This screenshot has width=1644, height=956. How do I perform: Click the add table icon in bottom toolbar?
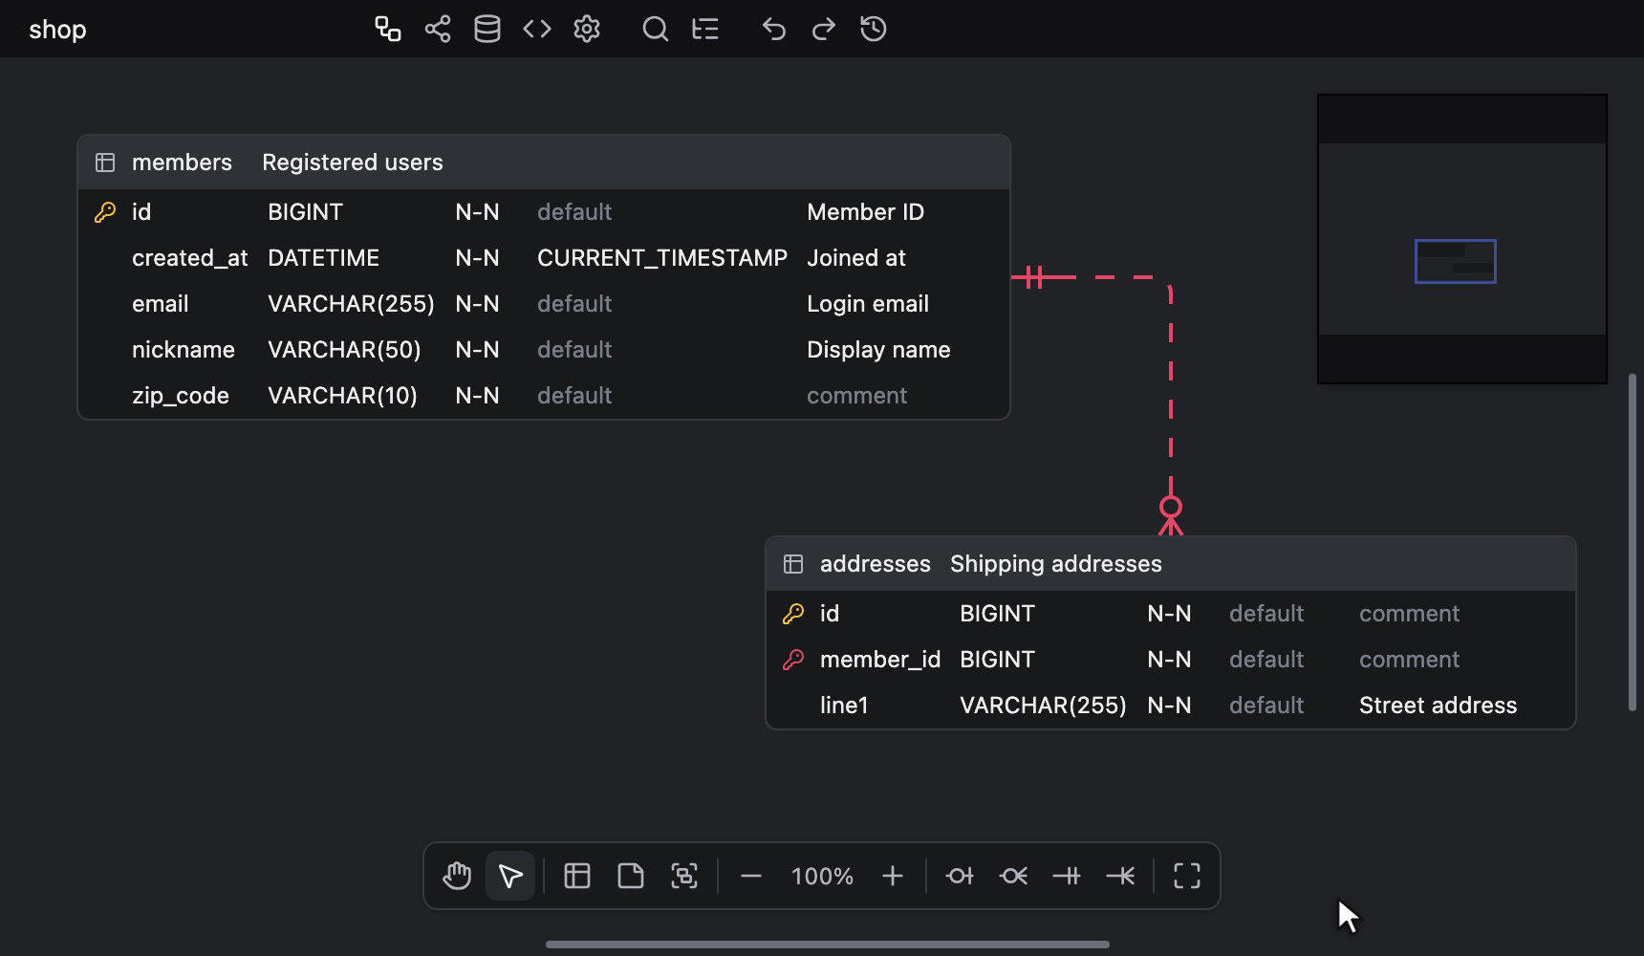(577, 876)
